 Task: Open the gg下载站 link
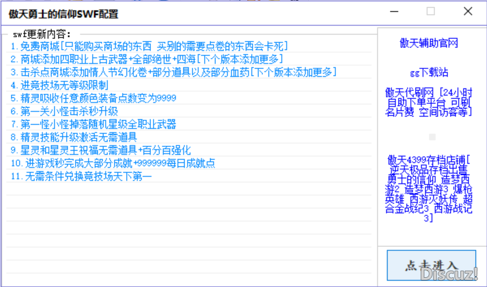pyautogui.click(x=429, y=73)
